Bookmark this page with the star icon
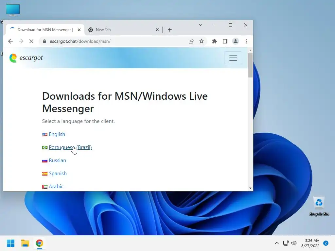This screenshot has height=251, width=335. coord(202,41)
